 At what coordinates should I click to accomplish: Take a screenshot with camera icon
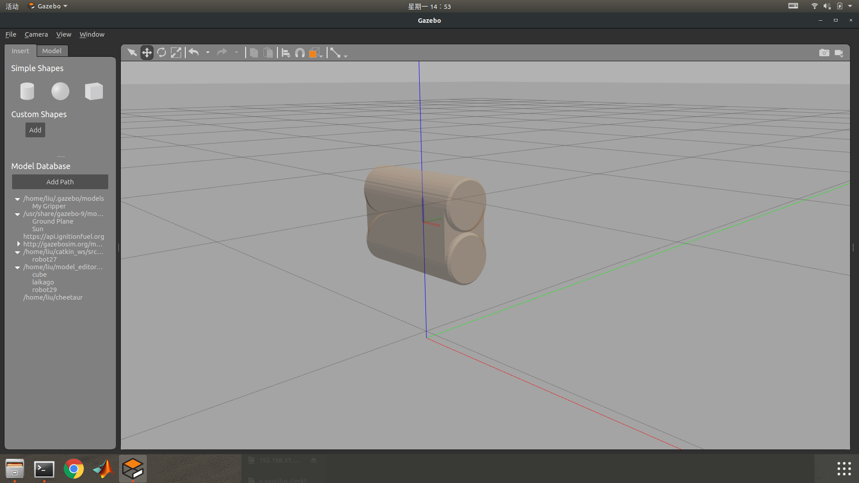coord(824,53)
